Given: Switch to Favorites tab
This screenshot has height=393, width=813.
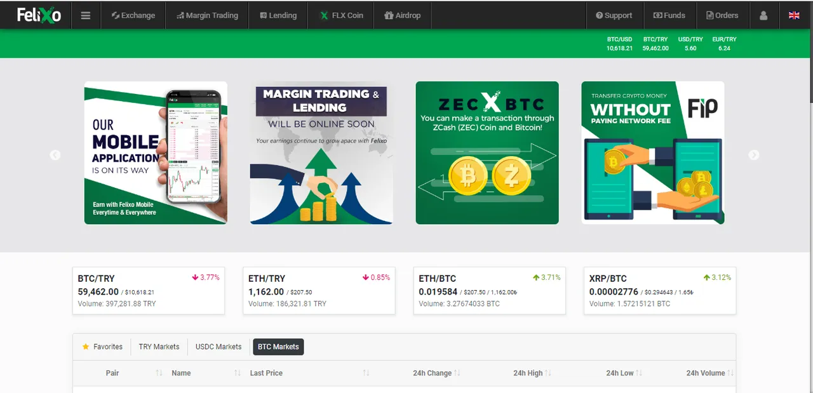Looking at the screenshot, I should (x=102, y=347).
